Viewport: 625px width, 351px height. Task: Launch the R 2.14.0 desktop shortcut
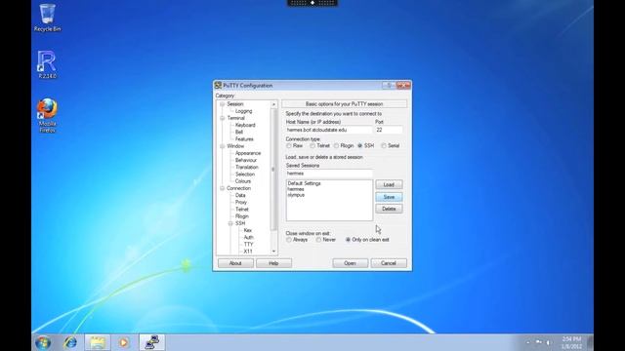(x=47, y=64)
